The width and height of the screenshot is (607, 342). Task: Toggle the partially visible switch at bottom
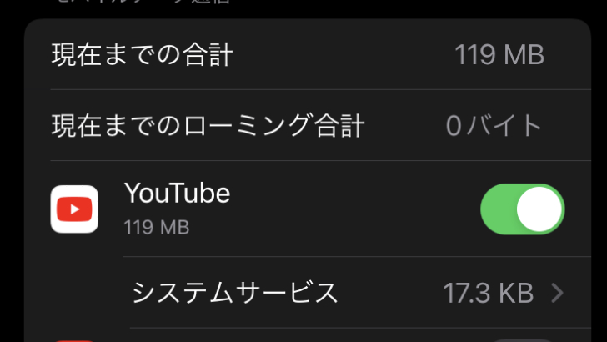click(523, 341)
